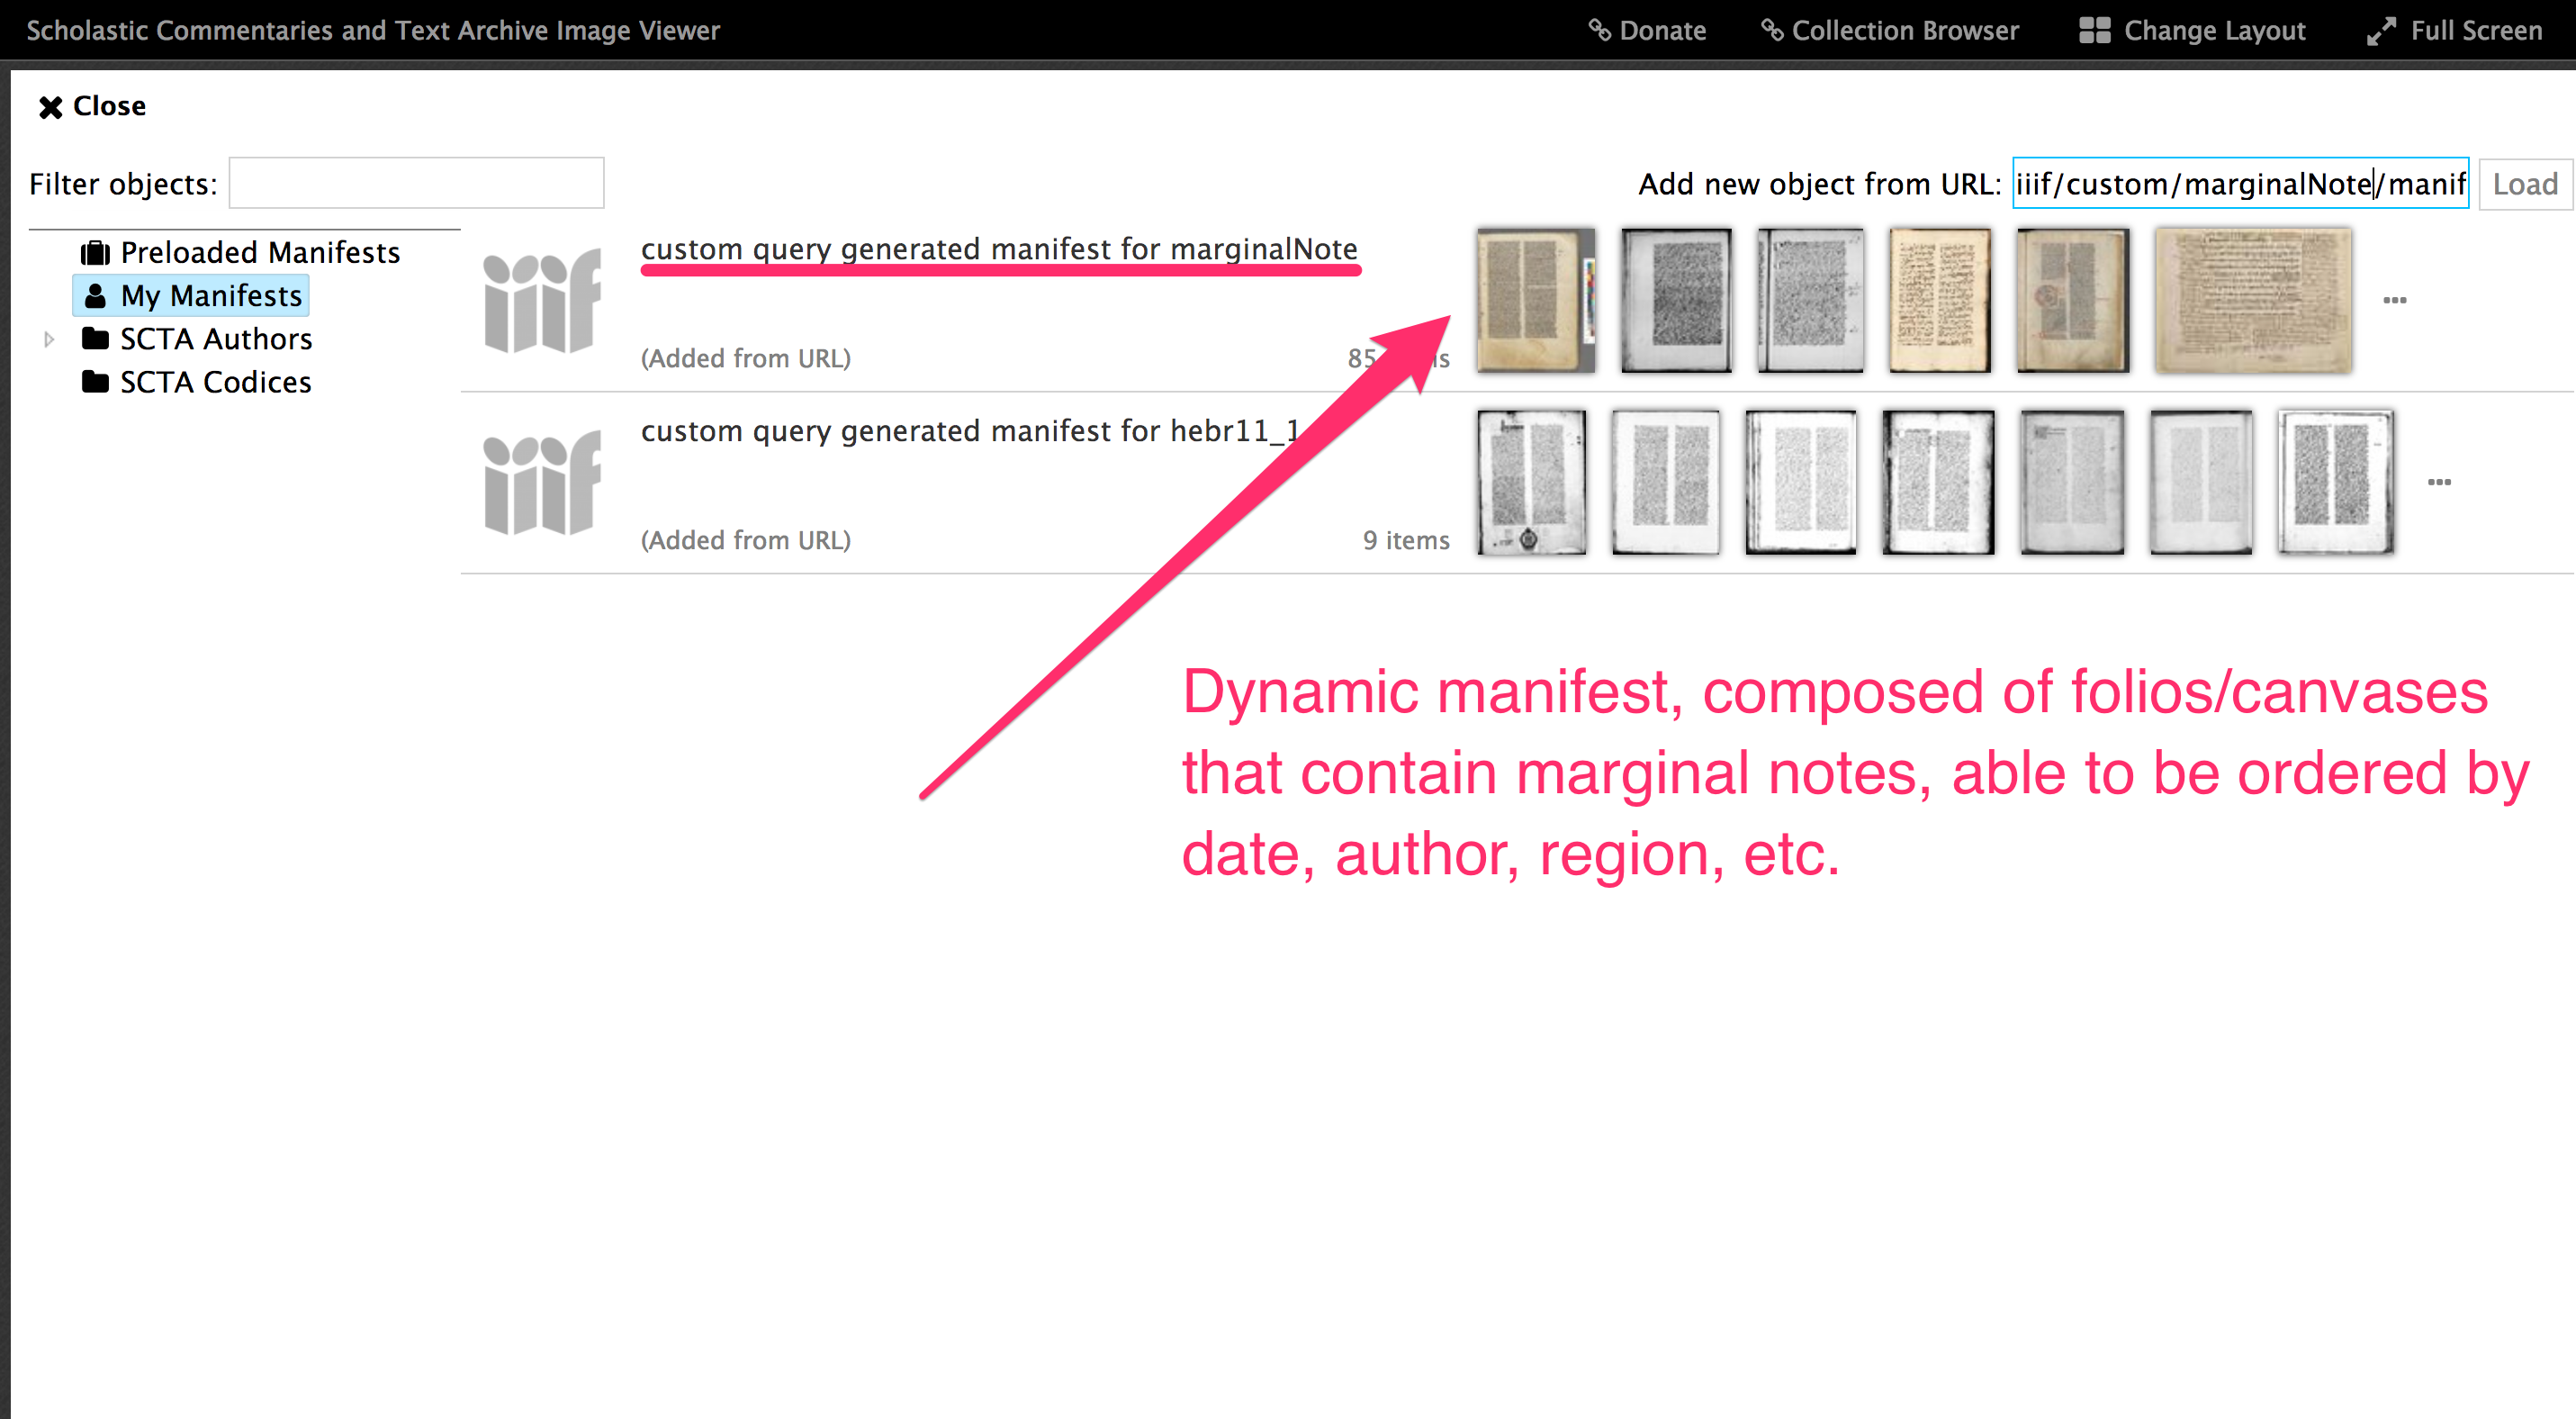This screenshot has width=2576, height=1419.
Task: Click the Filter objects text field
Action: [416, 183]
